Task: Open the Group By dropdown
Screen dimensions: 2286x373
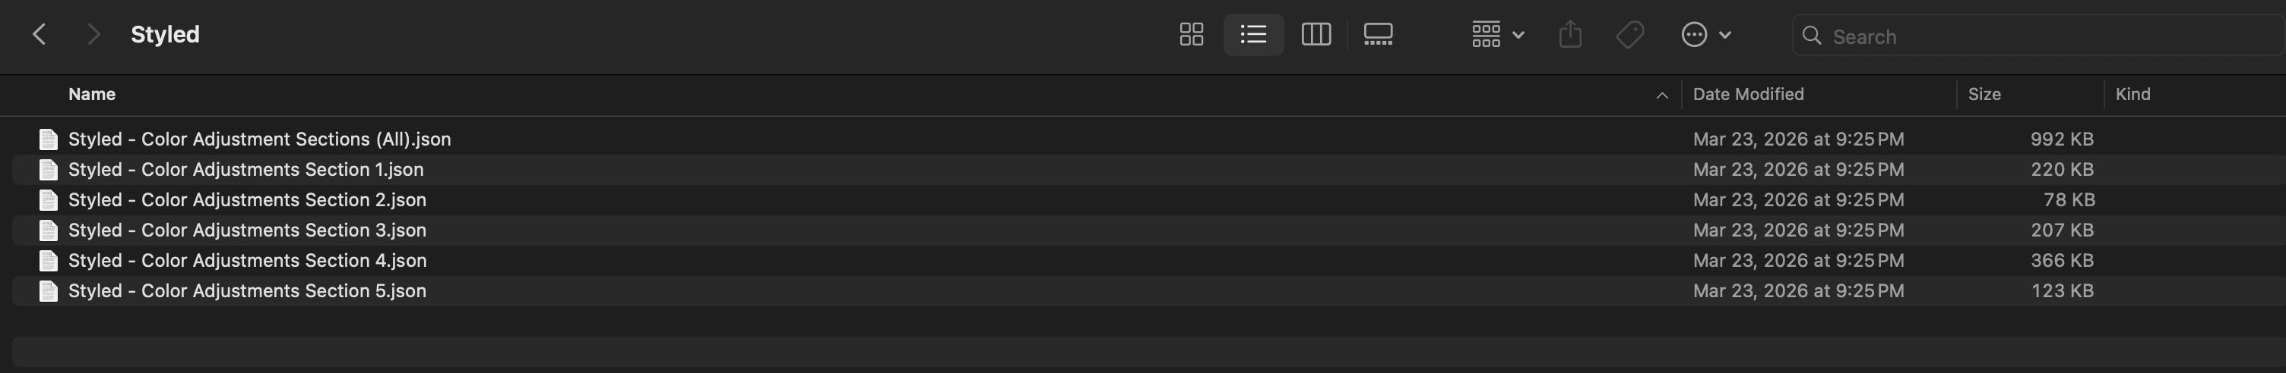Action: 1497,35
